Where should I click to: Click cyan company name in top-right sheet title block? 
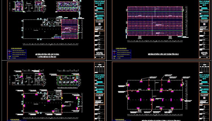point(204,3)
